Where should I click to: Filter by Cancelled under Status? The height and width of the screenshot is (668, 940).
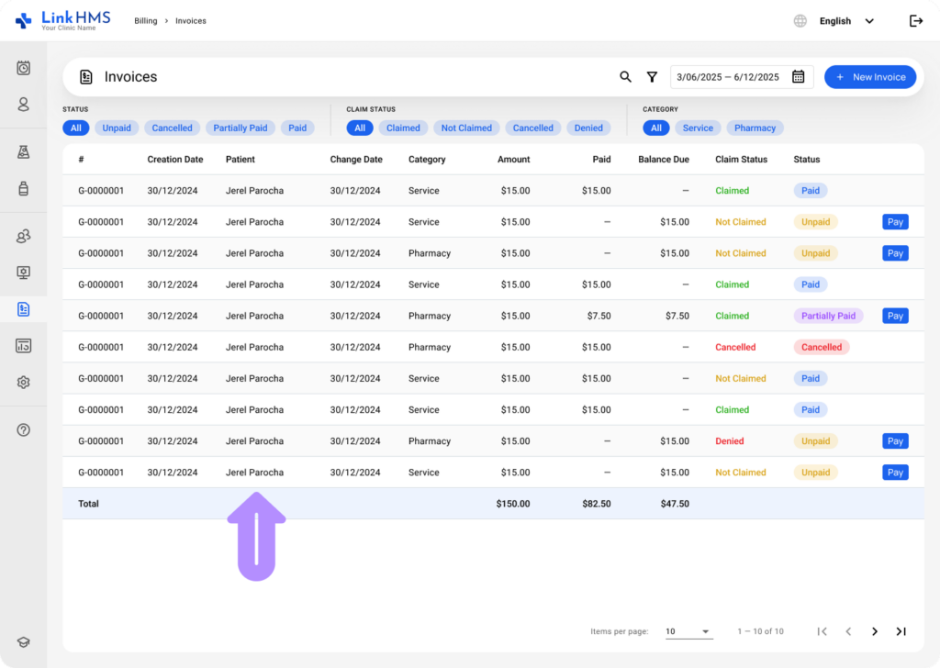[172, 128]
